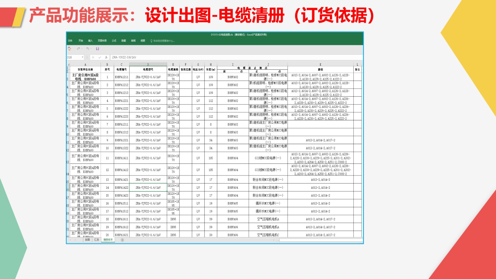Click cell K0BFA1311
The height and width of the screenshot is (279, 496).
tap(122, 124)
